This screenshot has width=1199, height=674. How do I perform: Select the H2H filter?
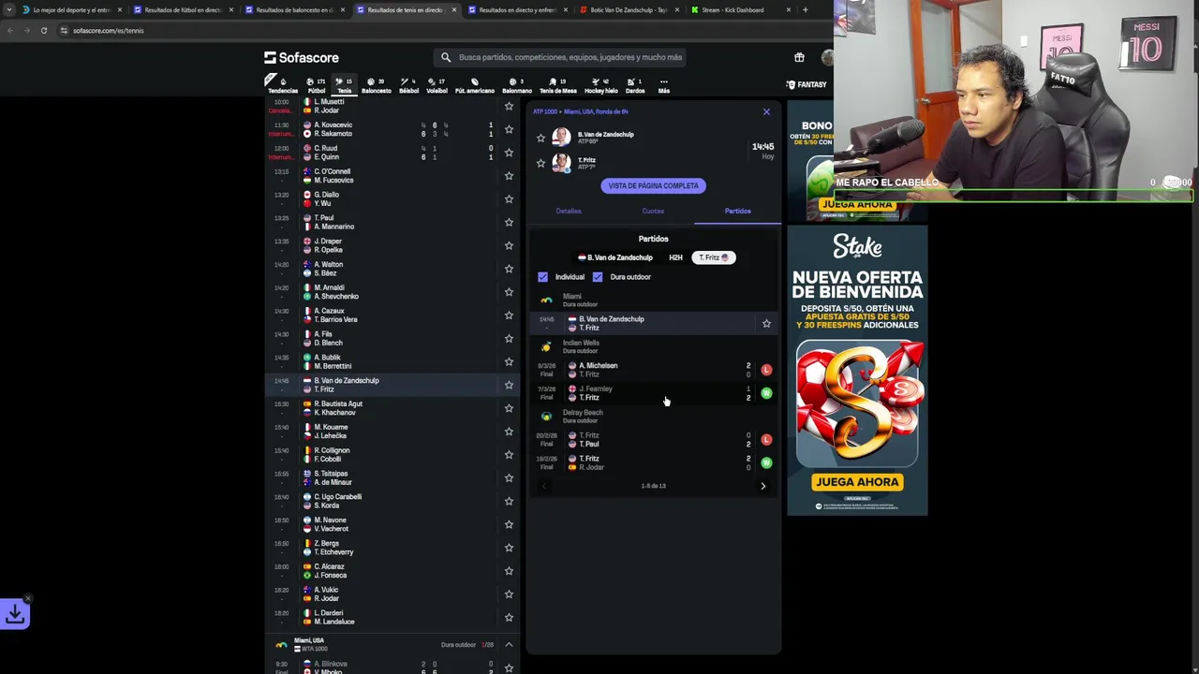click(x=675, y=257)
